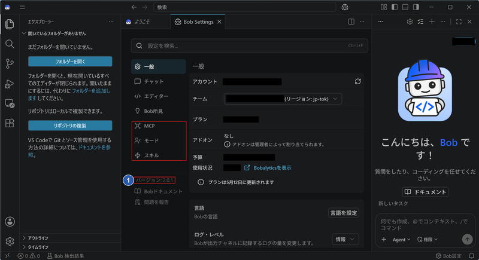Viewport: 479px width, 260px height.
Task: Open the Manage gear in activity bar
Action: (x=10, y=241)
